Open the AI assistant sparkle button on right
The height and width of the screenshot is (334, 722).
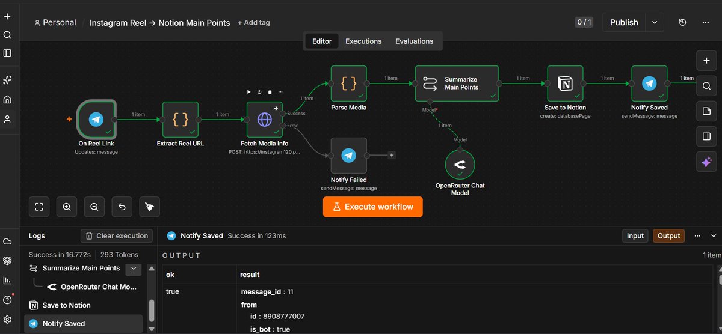coord(706,162)
